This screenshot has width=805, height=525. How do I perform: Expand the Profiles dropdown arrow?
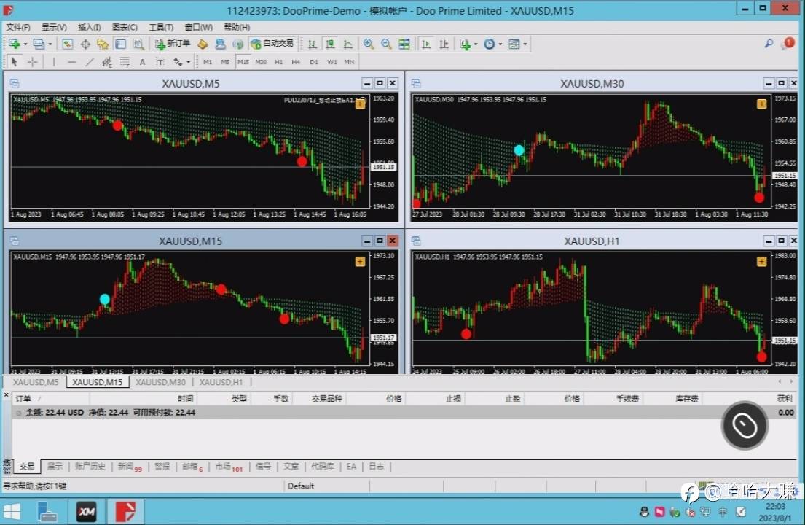point(50,44)
